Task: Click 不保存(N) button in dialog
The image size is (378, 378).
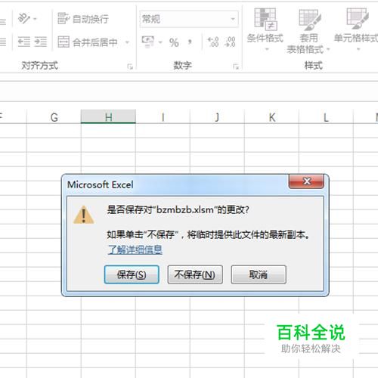Action: pos(195,274)
